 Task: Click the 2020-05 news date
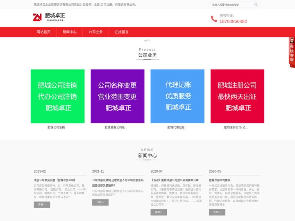tap(215, 171)
